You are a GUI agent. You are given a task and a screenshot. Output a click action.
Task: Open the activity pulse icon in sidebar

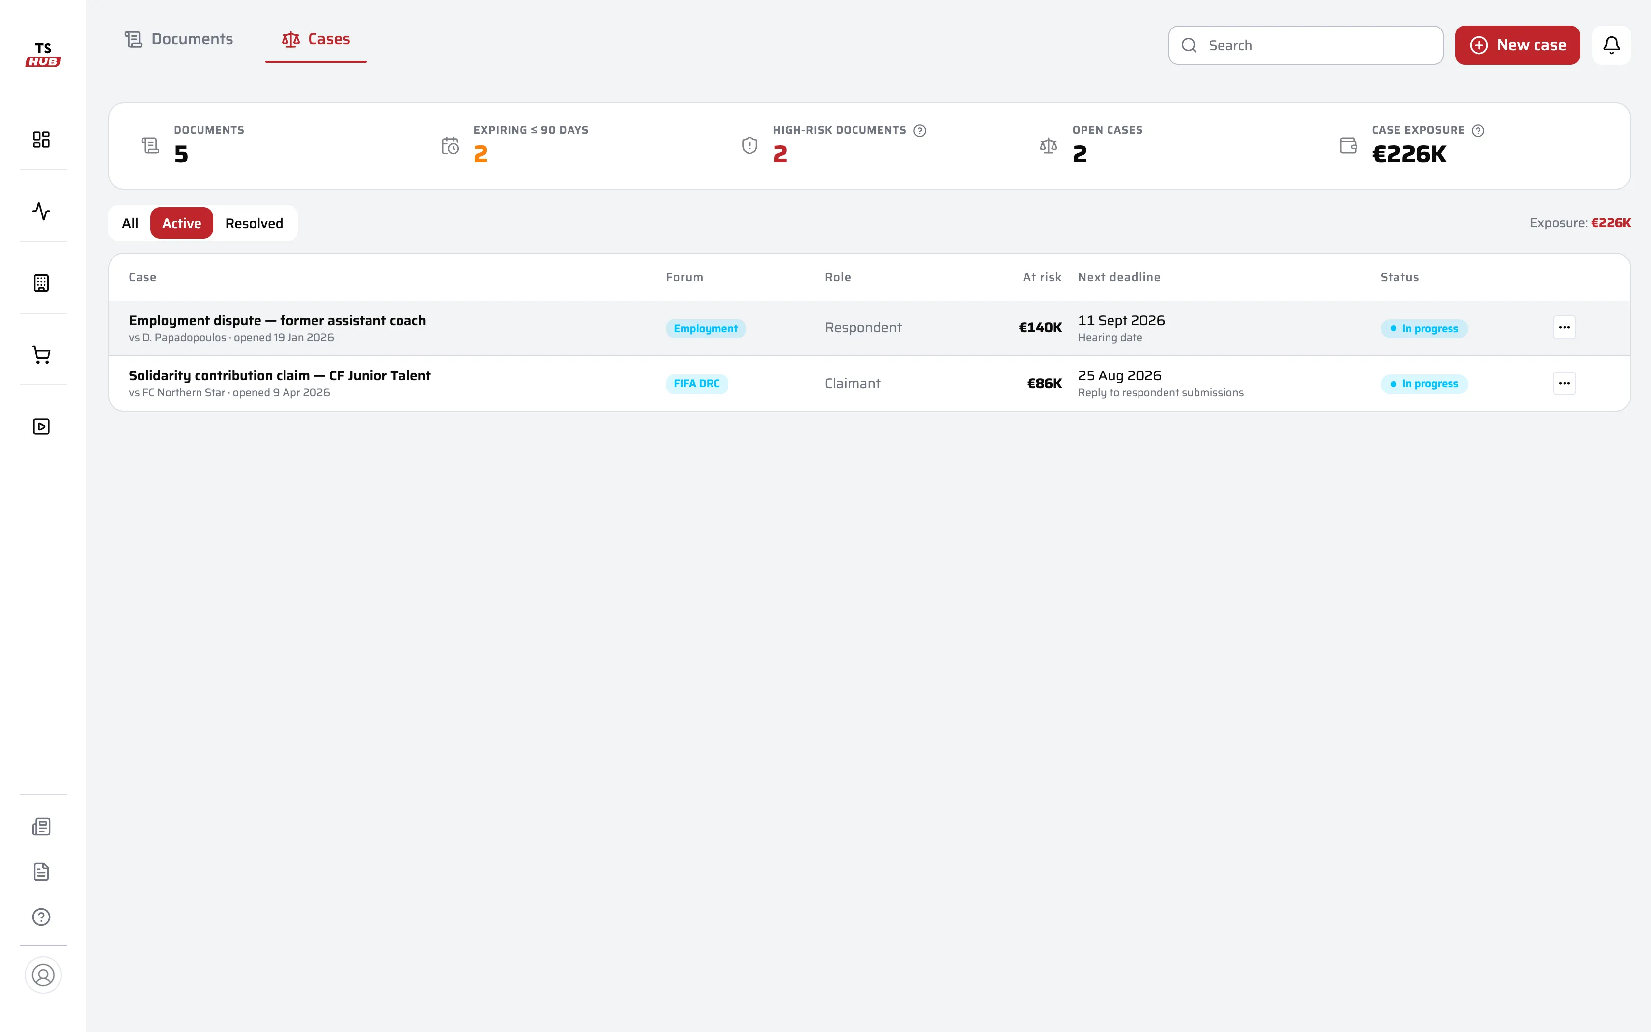tap(42, 211)
